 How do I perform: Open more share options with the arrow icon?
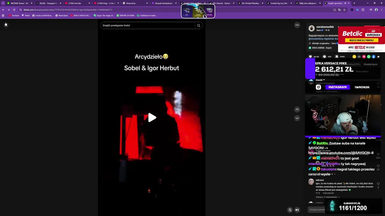point(378,57)
